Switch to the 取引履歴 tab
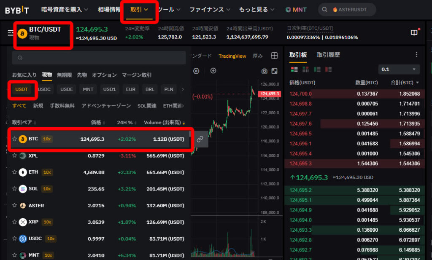 (328, 55)
